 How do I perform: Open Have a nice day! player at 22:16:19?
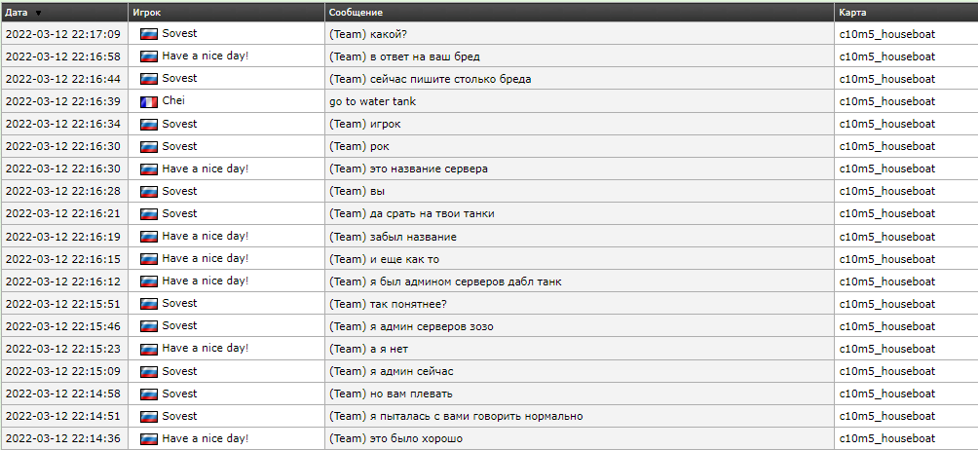[205, 237]
